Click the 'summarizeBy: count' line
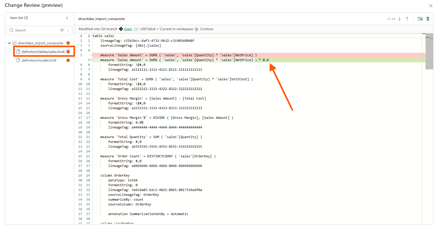 126,199
